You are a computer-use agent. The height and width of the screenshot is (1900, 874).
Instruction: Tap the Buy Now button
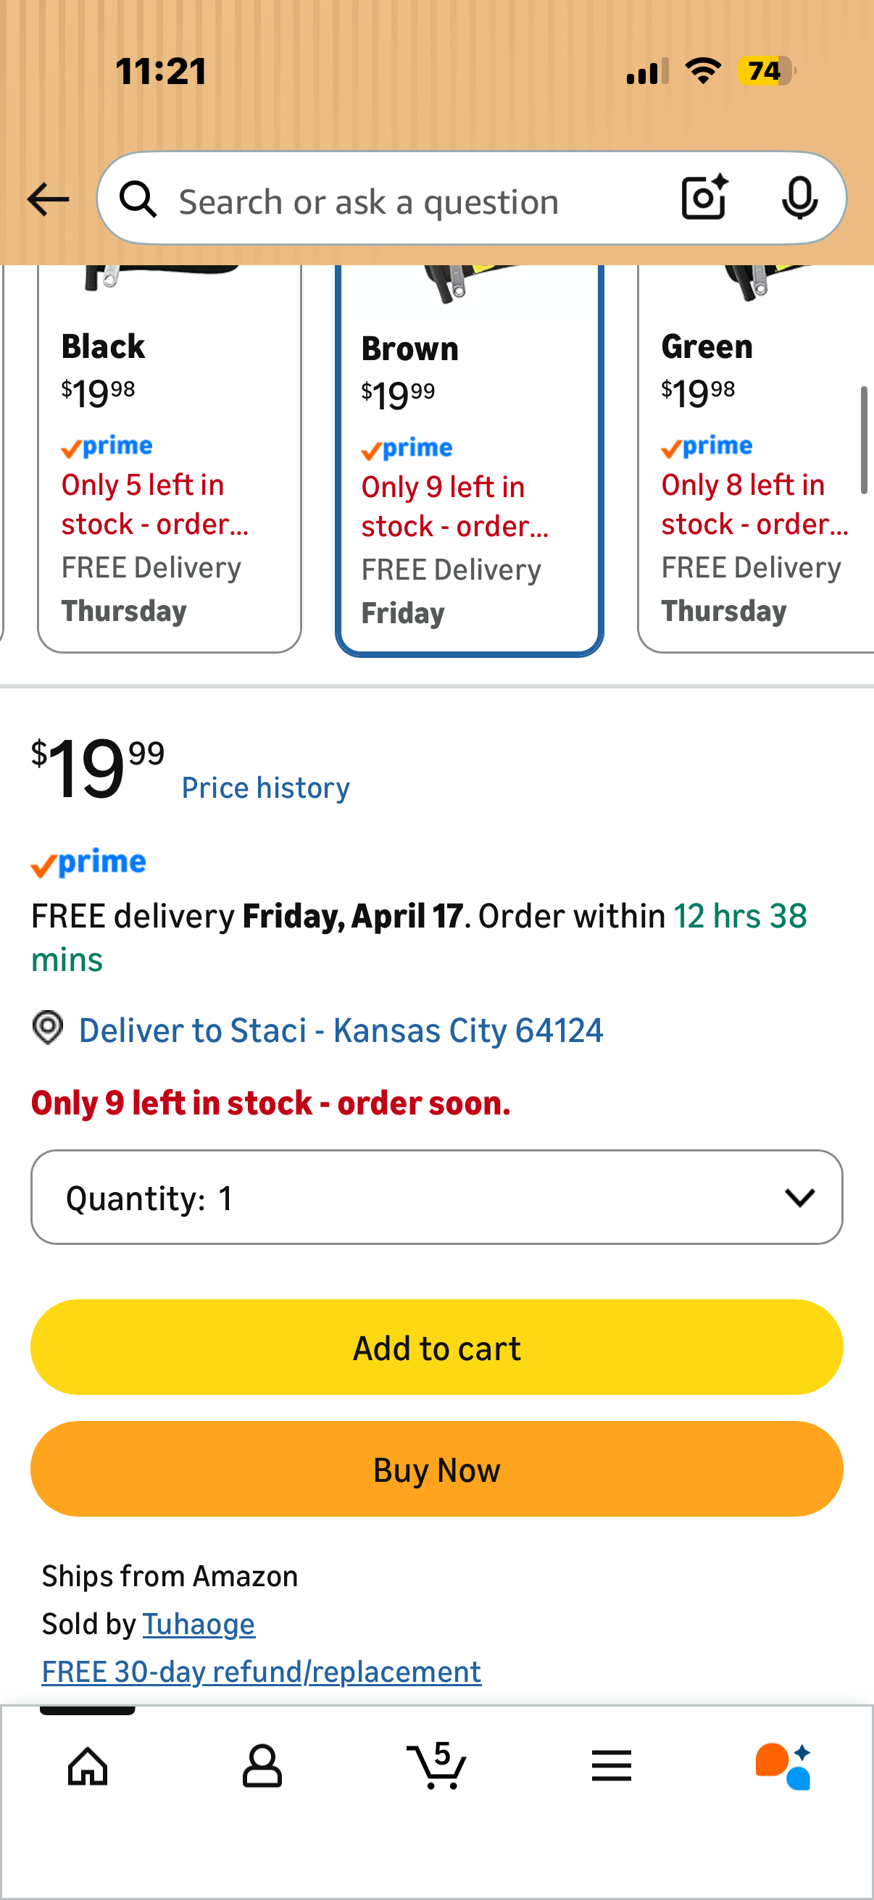(x=436, y=1470)
